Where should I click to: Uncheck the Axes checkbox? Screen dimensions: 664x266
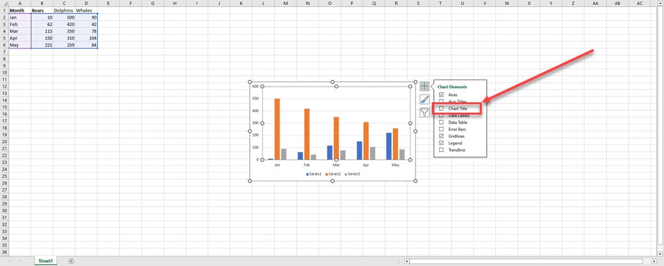point(441,94)
